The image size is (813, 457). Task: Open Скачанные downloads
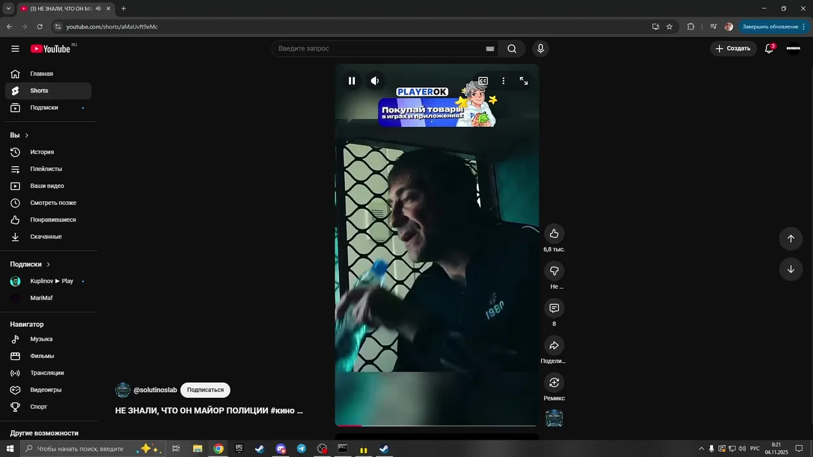tap(48, 237)
